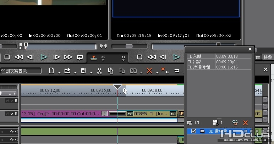Rewind the Player source clip
The height and width of the screenshot is (144, 274).
click(18, 57)
